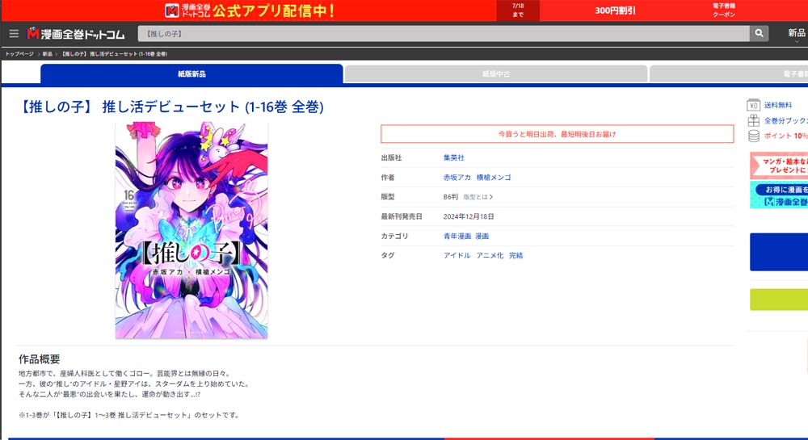Click the 電子書籍クーポン text in the banner
The image size is (808, 440).
coord(724,10)
